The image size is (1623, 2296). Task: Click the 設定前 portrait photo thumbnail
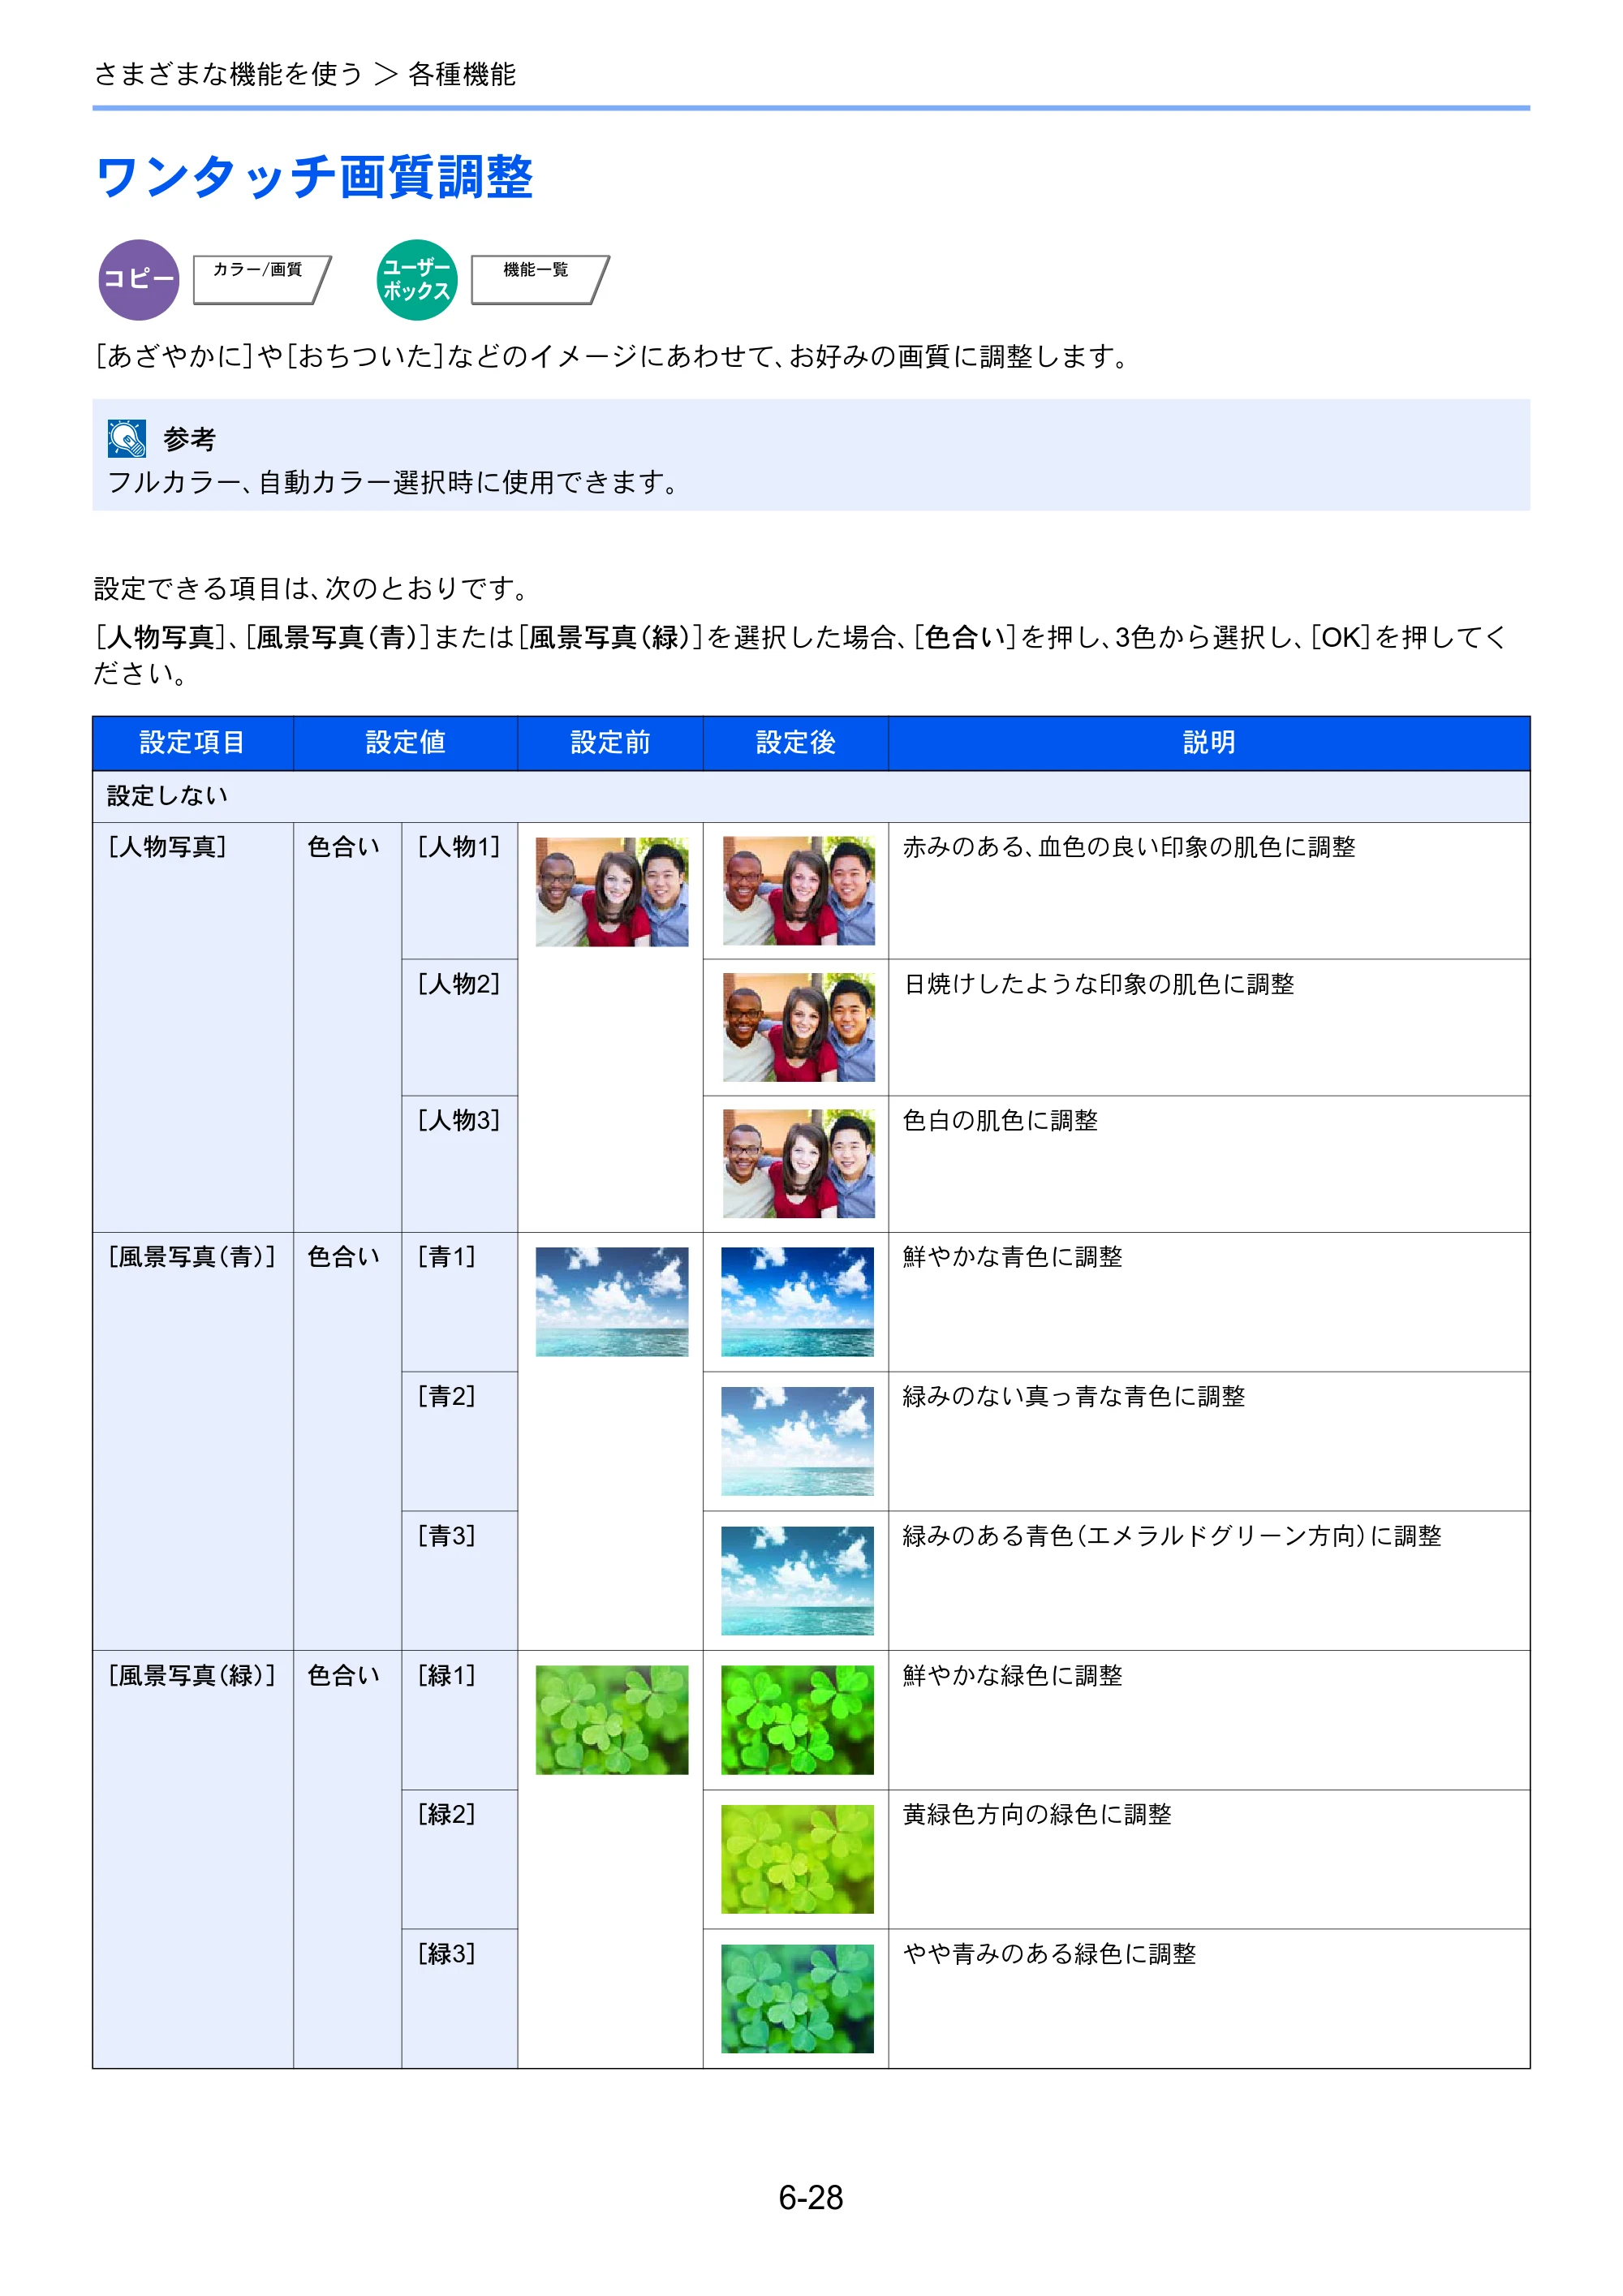pos(612,892)
